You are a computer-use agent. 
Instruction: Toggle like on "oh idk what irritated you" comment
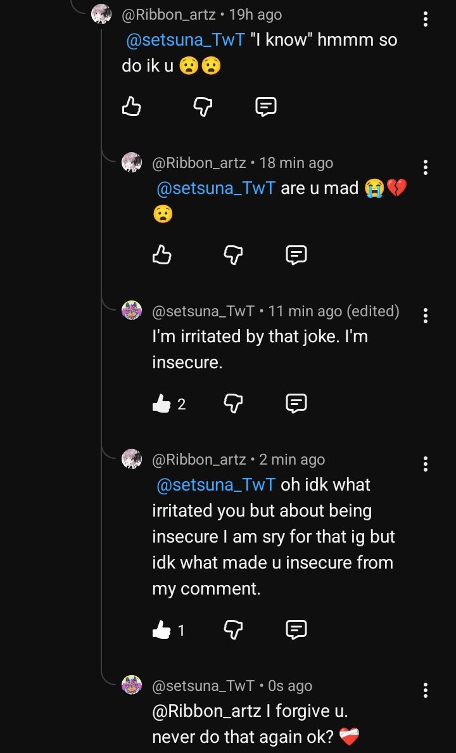[162, 629]
